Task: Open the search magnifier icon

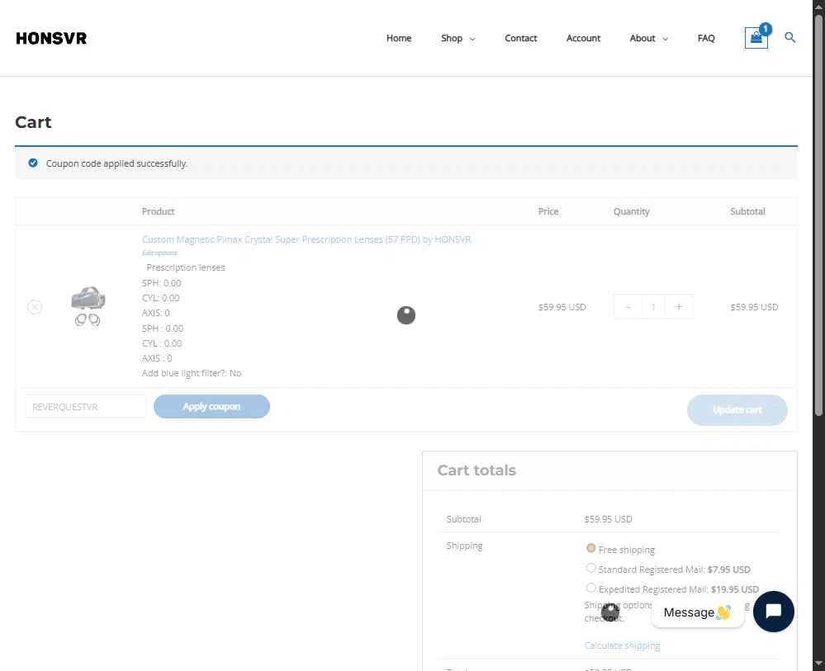Action: pos(789,37)
